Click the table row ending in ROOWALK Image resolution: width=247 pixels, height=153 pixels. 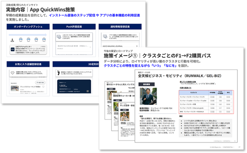(206, 112)
